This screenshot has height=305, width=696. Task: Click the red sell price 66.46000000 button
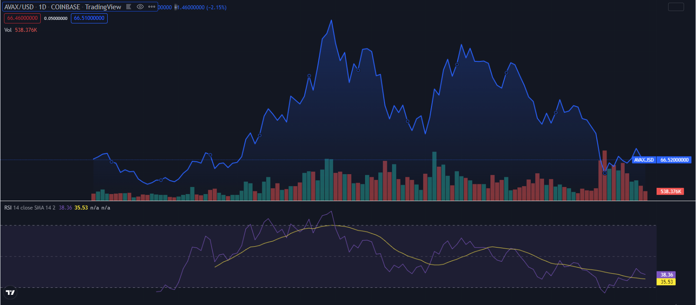[x=23, y=18]
